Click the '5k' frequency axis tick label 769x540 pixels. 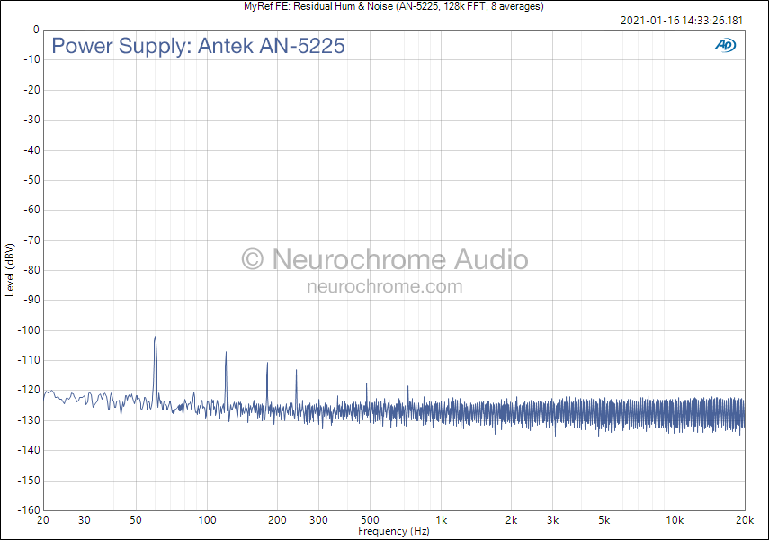604,520
